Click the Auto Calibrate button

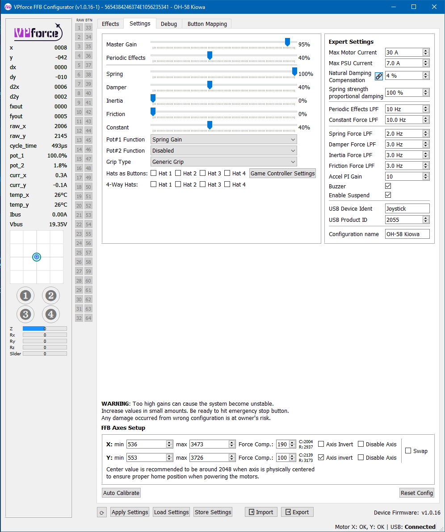(x=121, y=493)
